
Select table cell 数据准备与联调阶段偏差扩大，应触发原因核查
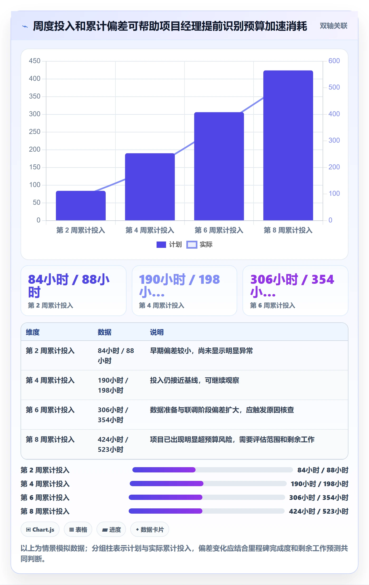[x=222, y=410]
